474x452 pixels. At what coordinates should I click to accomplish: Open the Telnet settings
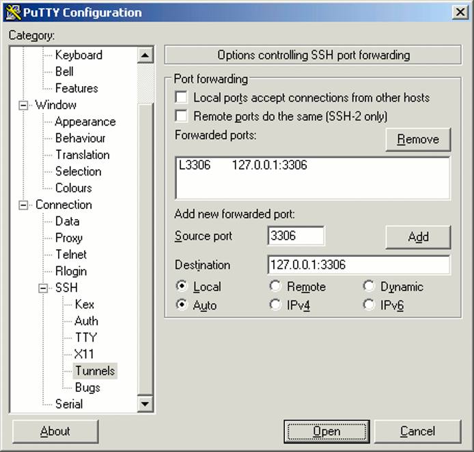coord(71,255)
